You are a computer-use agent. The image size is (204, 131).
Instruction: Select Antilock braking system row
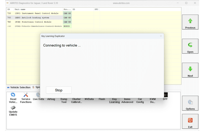tap(94, 18)
